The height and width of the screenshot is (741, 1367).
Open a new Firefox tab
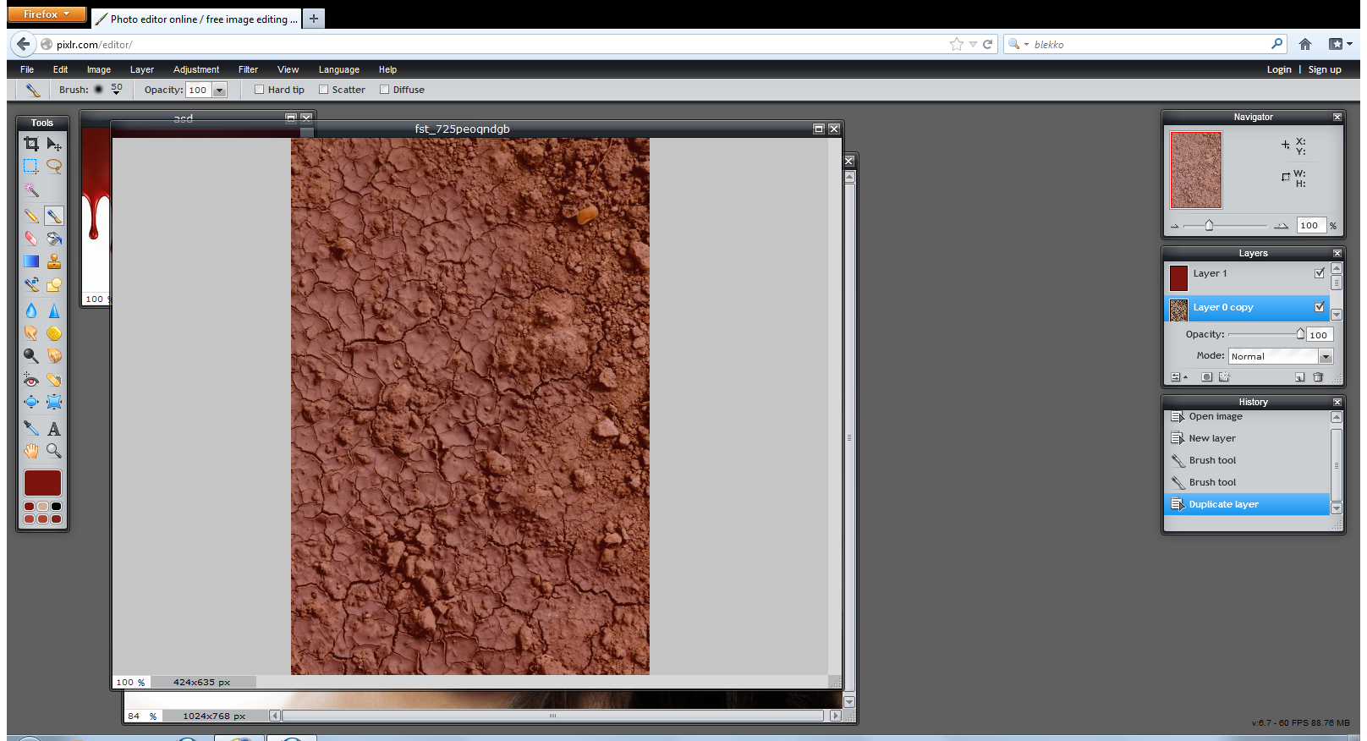click(314, 18)
